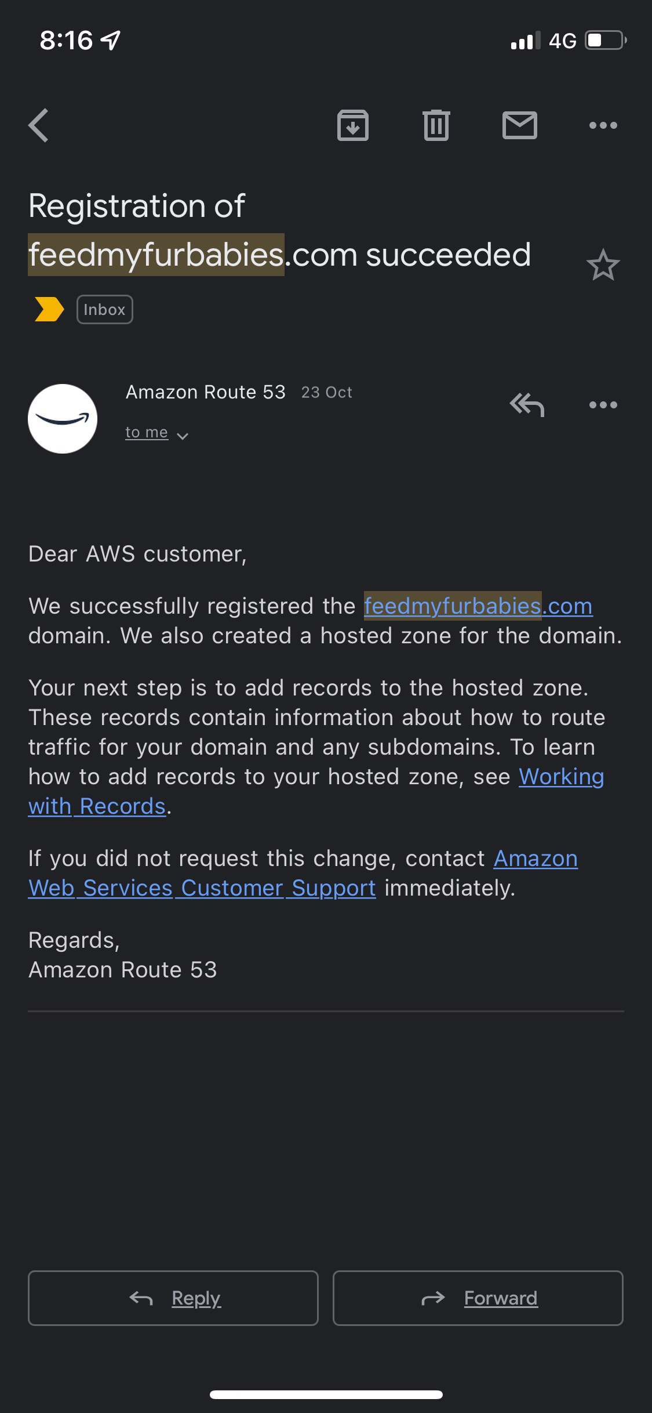Toggle the yellow importance marker
Screen dimensions: 652x1413
(x=49, y=309)
